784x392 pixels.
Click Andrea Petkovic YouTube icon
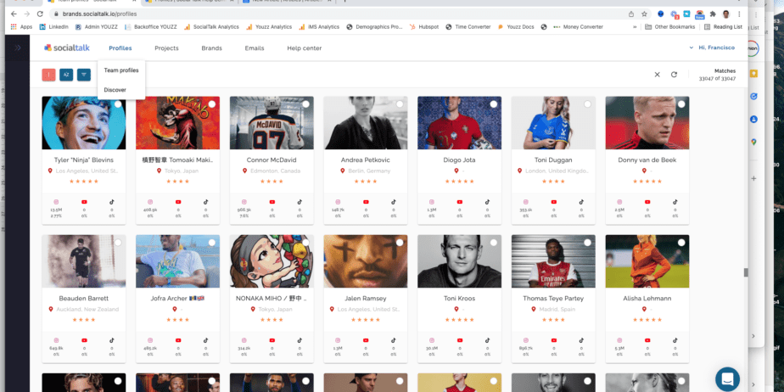click(x=366, y=202)
